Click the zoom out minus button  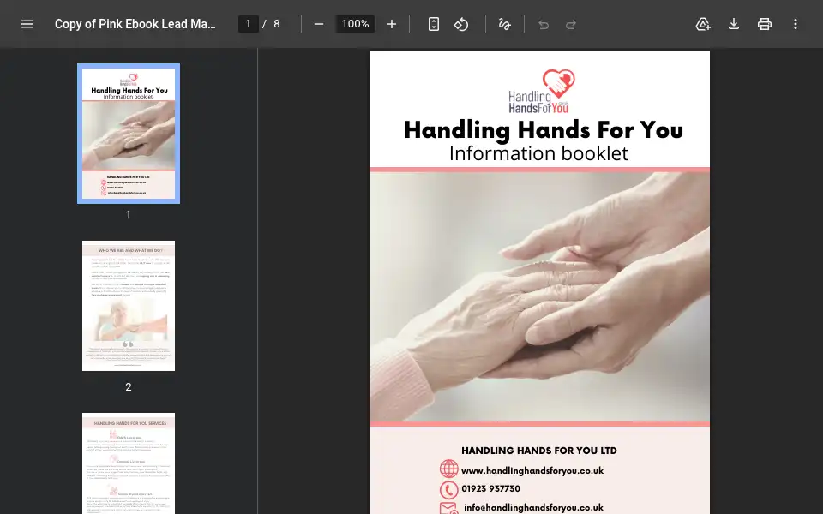point(319,24)
